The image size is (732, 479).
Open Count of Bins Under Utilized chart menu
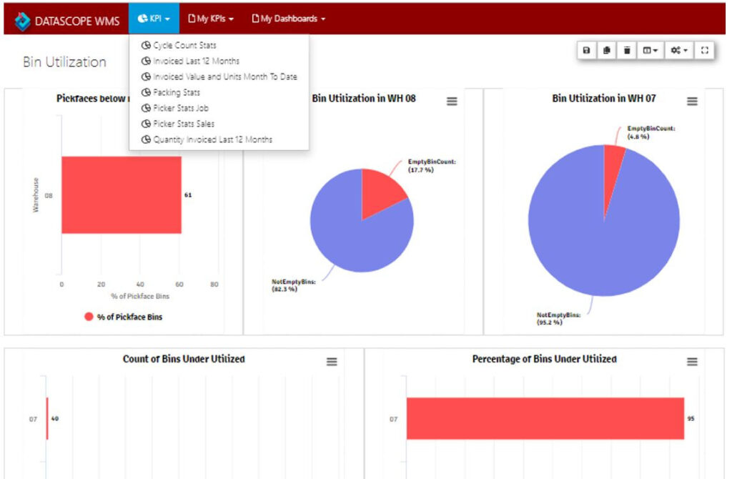click(x=332, y=362)
